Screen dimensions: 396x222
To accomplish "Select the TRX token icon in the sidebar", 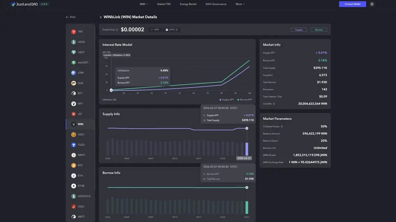I will 74,32.
